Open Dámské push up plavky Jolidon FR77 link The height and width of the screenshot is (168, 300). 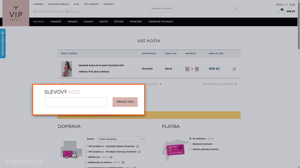[101, 65]
